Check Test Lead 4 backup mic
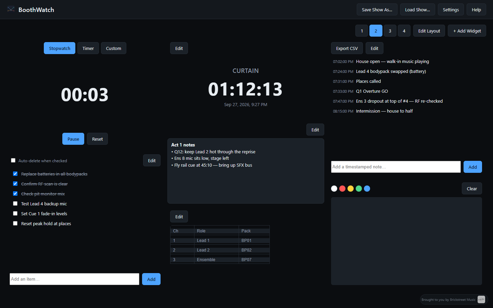 [15, 203]
